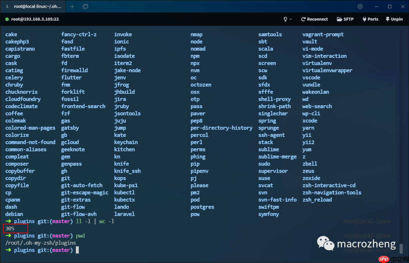
Task: Open settings gear icon in title bar
Action: click(x=360, y=6)
